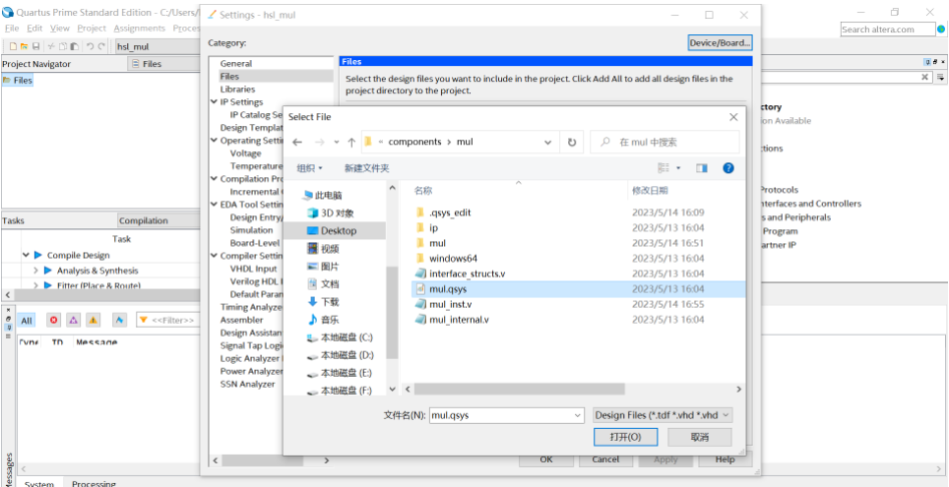The width and height of the screenshot is (949, 487).
Task: Click the Redo icon in Quartus toolbar
Action: [x=101, y=46]
